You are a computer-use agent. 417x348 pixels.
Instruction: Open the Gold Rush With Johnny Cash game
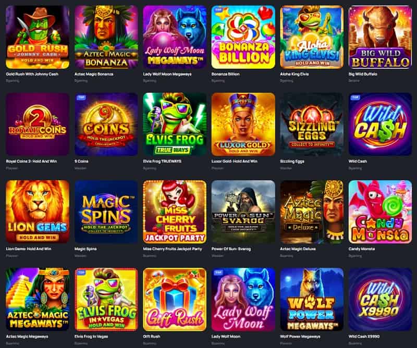38,37
